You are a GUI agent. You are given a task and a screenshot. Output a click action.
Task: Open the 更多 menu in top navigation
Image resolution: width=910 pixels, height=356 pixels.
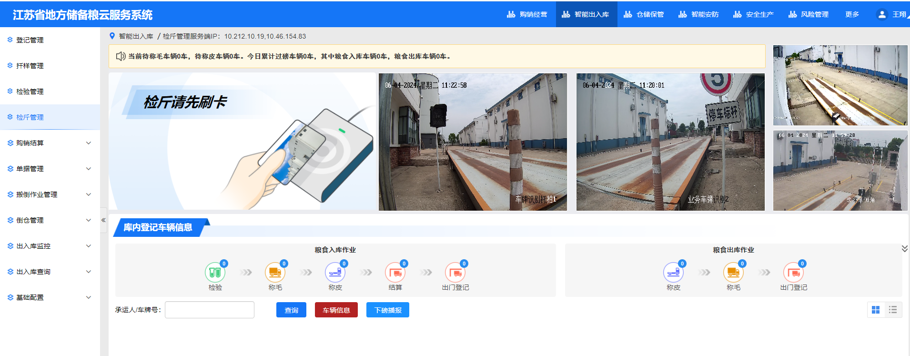[852, 14]
